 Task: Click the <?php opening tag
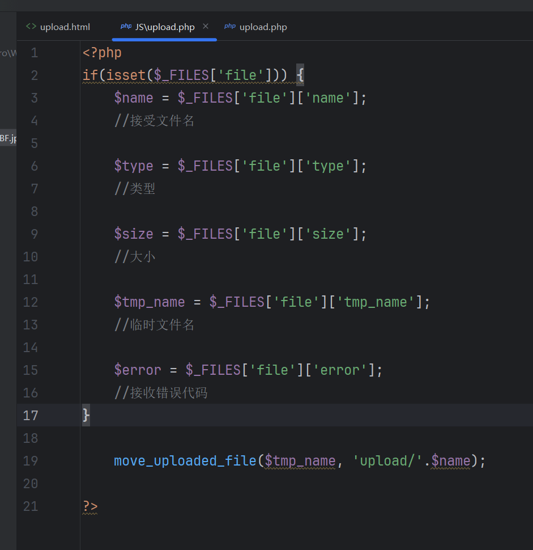coord(102,53)
